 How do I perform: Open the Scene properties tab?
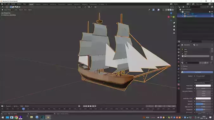179,59
